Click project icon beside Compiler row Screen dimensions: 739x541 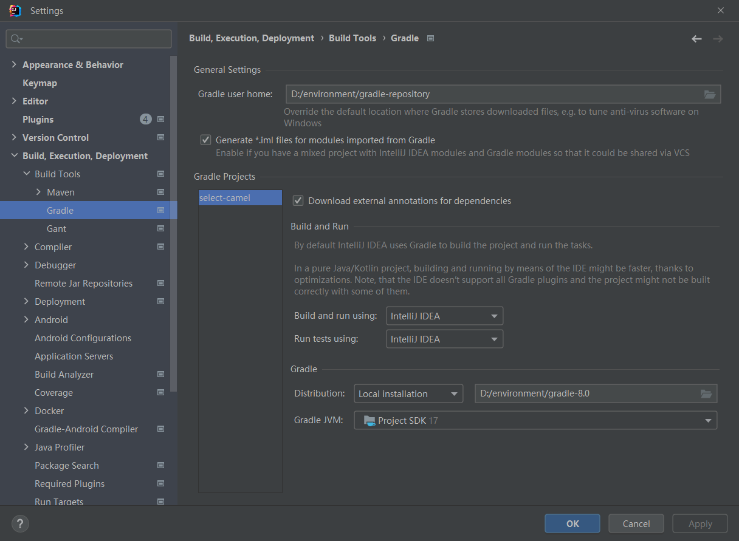pyautogui.click(x=160, y=247)
